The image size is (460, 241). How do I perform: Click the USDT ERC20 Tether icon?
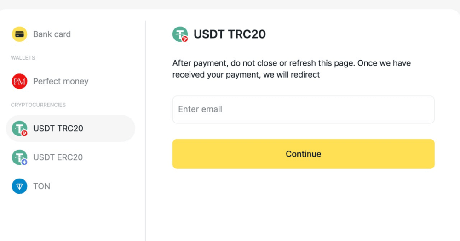[x=19, y=157]
